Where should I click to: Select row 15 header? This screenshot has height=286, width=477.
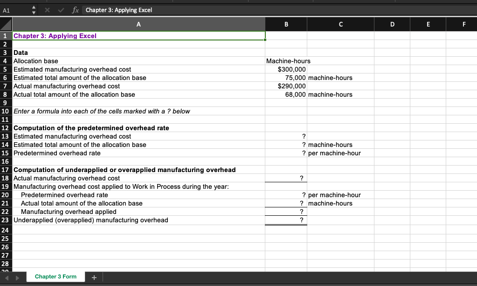(5, 153)
